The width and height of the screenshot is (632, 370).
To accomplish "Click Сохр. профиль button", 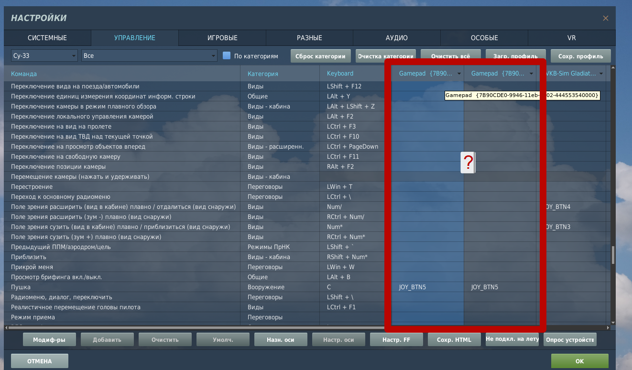I will pyautogui.click(x=580, y=56).
